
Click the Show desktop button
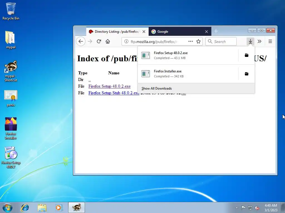pyautogui.click(x=283, y=207)
